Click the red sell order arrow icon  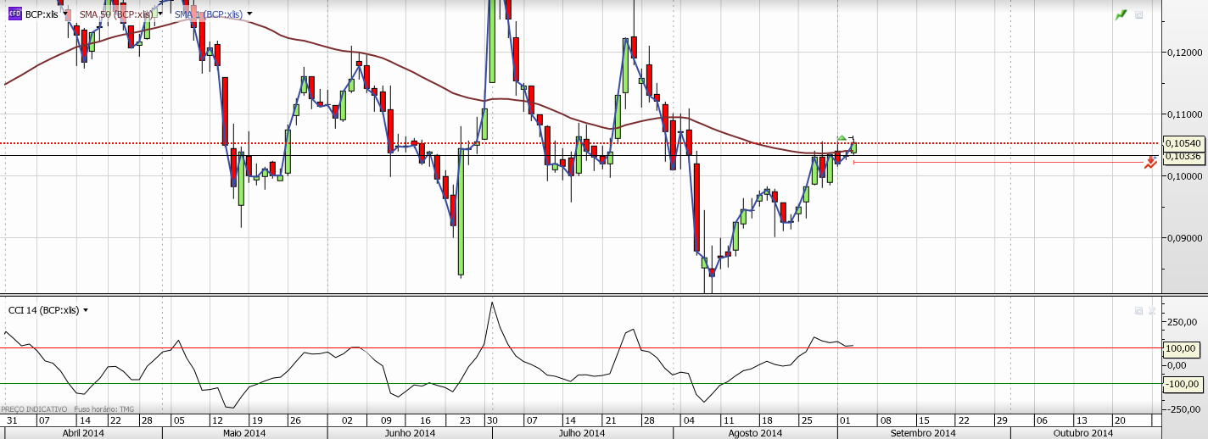(x=1149, y=162)
